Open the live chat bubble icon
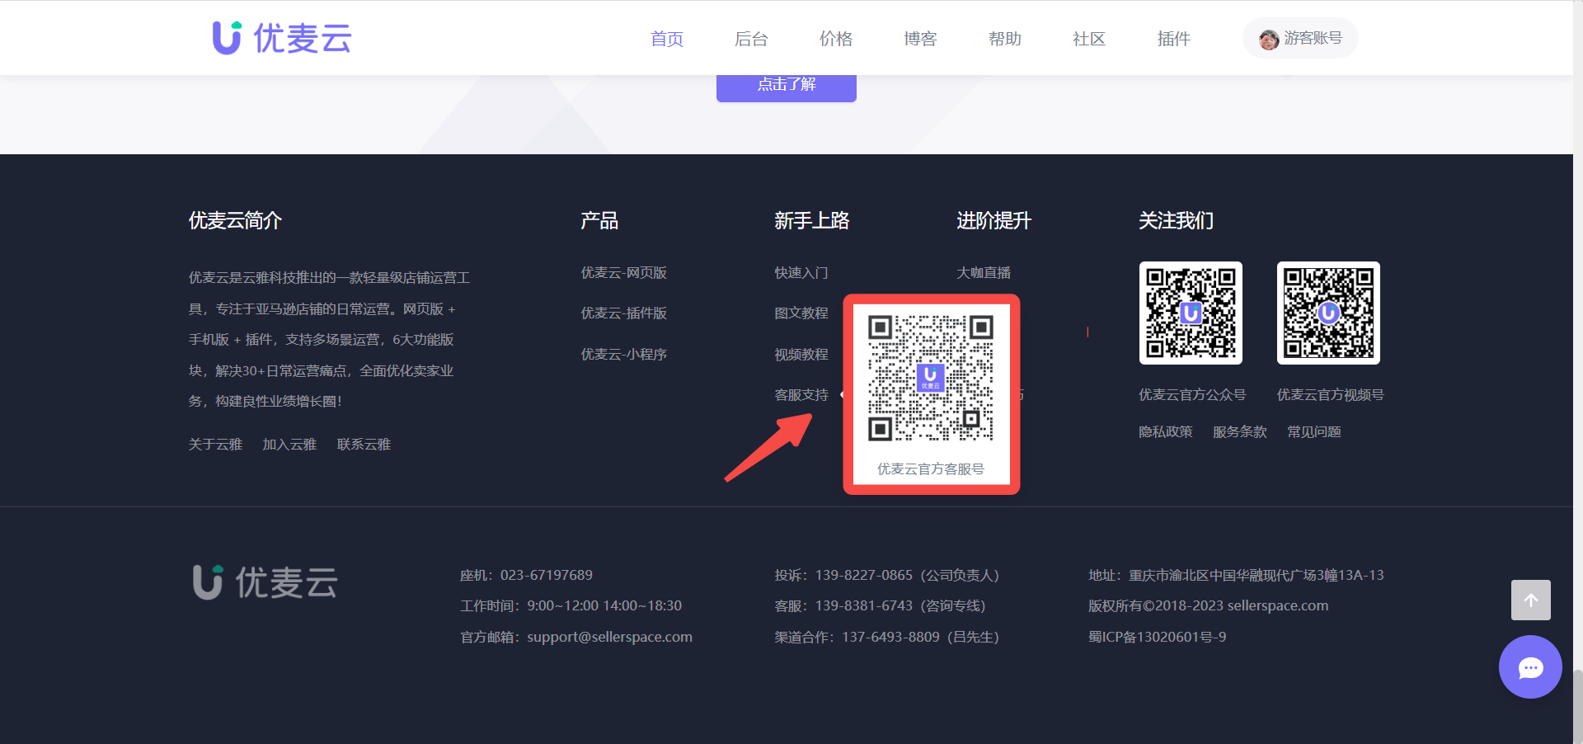Image resolution: width=1583 pixels, height=744 pixels. (1530, 667)
